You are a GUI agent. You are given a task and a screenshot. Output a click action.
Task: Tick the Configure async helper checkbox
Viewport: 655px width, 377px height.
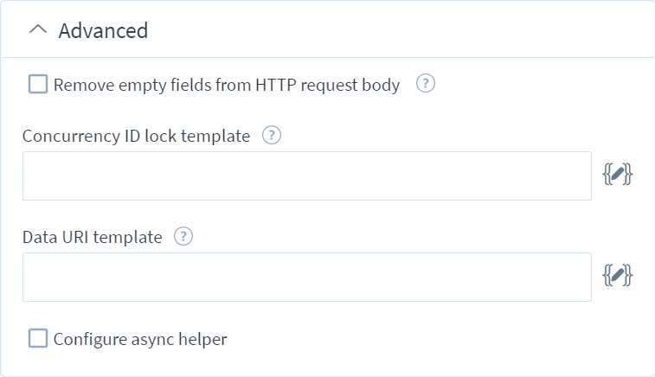[38, 338]
